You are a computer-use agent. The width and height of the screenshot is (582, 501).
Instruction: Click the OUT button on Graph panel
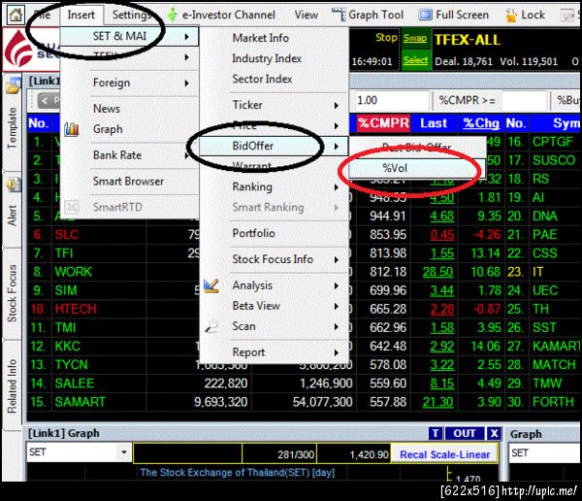[x=464, y=433]
